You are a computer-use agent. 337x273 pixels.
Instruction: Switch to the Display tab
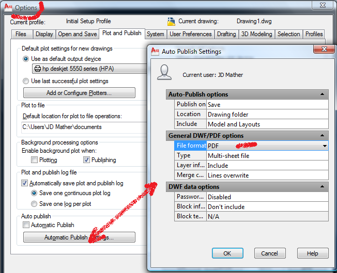coord(44,34)
